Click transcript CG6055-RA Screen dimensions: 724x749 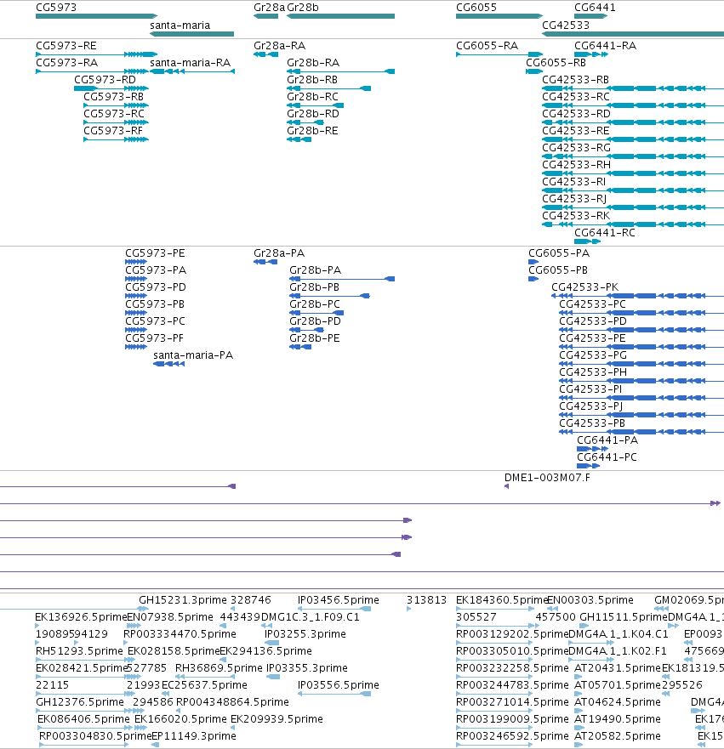(499, 54)
